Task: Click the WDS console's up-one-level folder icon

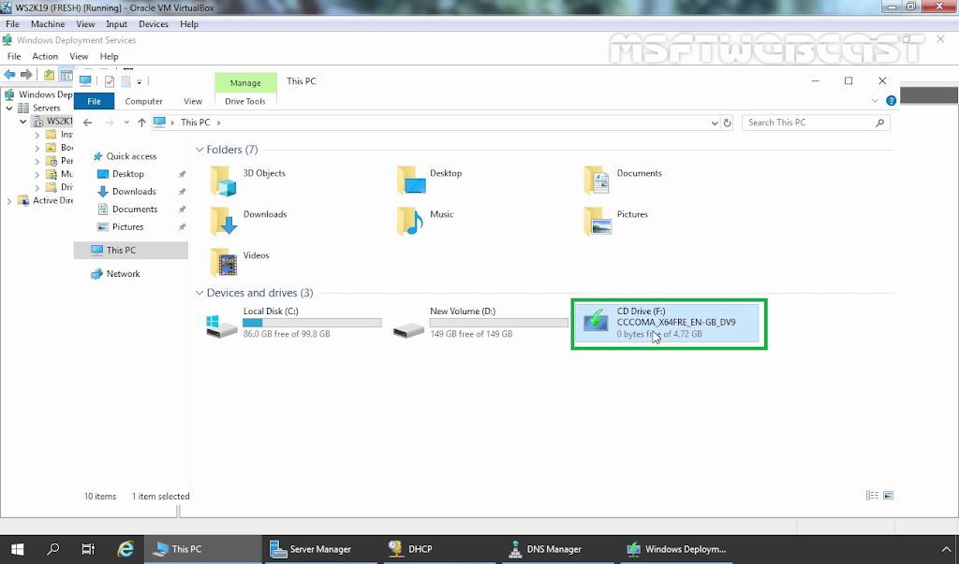Action: [49, 75]
